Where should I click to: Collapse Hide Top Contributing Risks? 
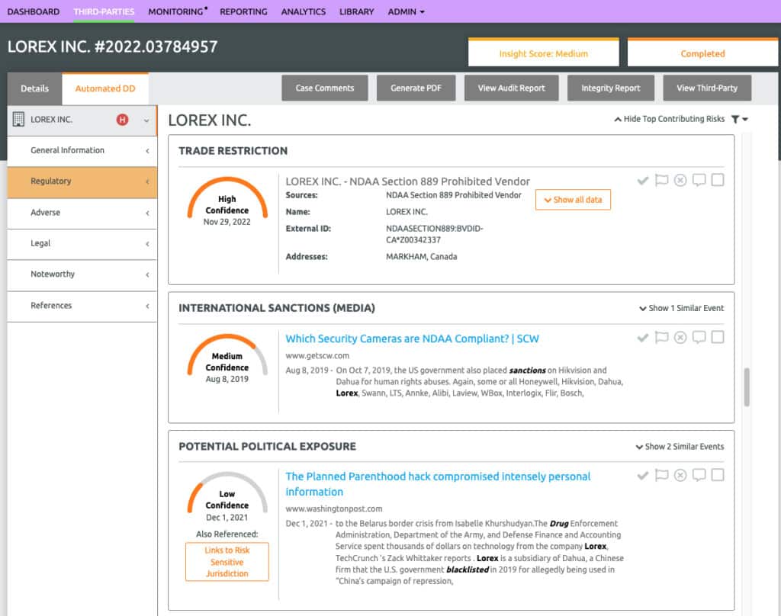[669, 120]
